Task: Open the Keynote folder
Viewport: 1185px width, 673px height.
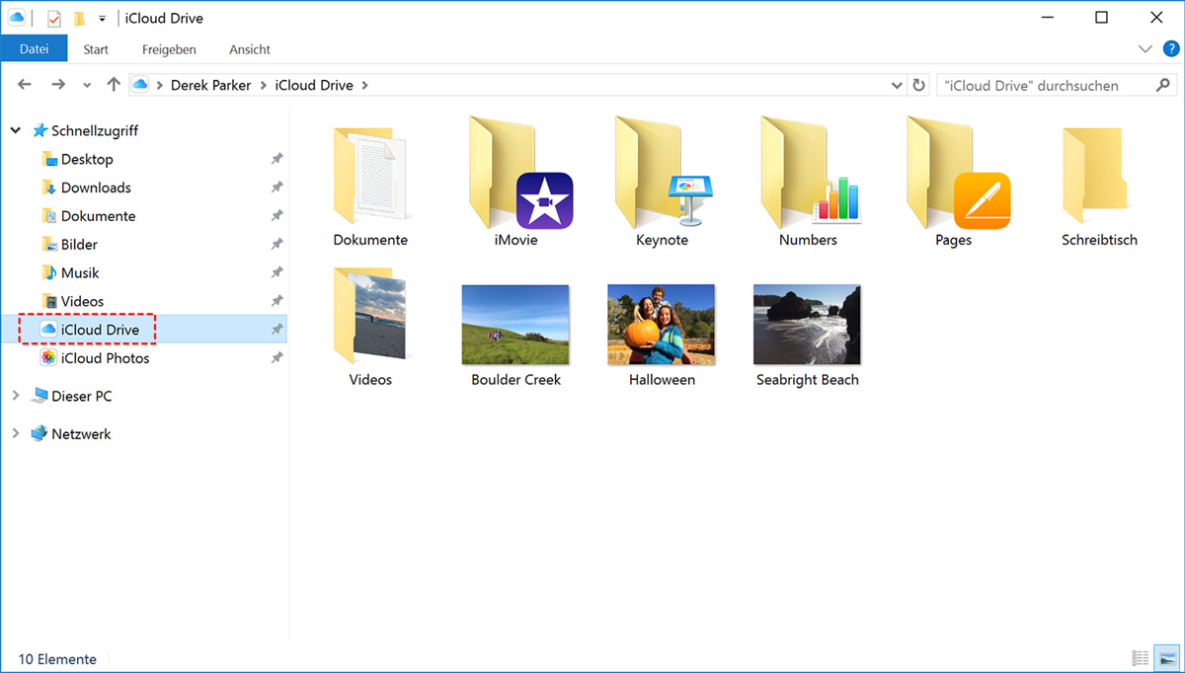Action: (x=662, y=176)
